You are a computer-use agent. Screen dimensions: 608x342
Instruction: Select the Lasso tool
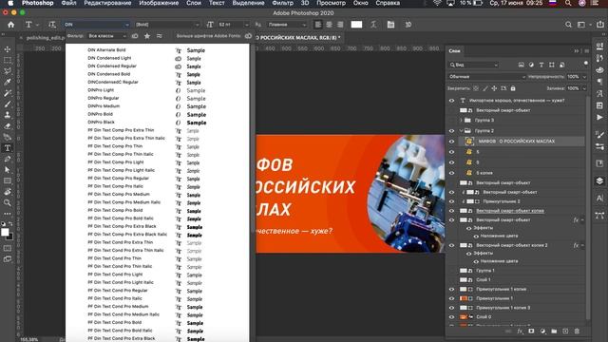tap(8, 71)
